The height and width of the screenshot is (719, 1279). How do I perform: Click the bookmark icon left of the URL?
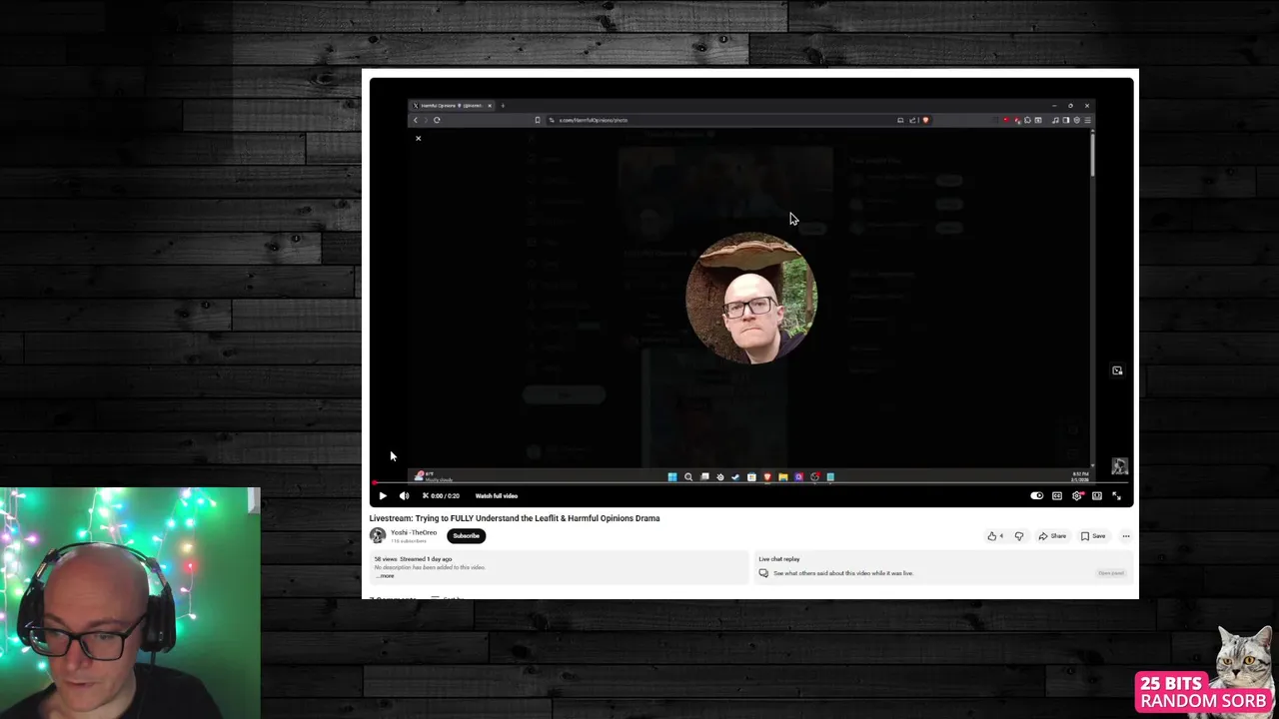(x=538, y=120)
